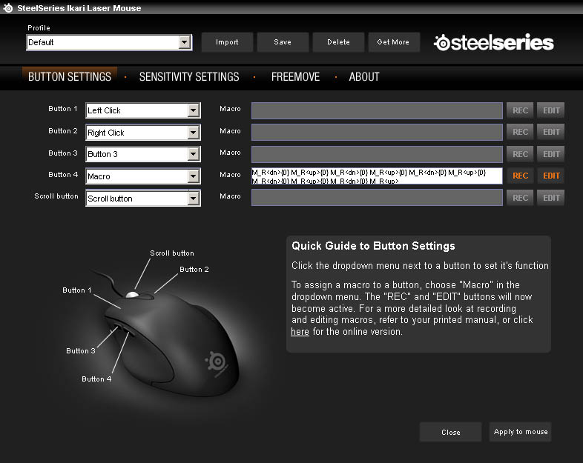Switch to the Button Settings tab

click(x=70, y=77)
